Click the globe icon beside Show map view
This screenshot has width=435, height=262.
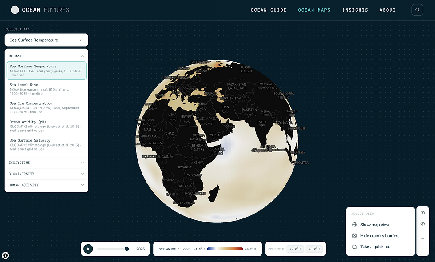click(x=355, y=225)
